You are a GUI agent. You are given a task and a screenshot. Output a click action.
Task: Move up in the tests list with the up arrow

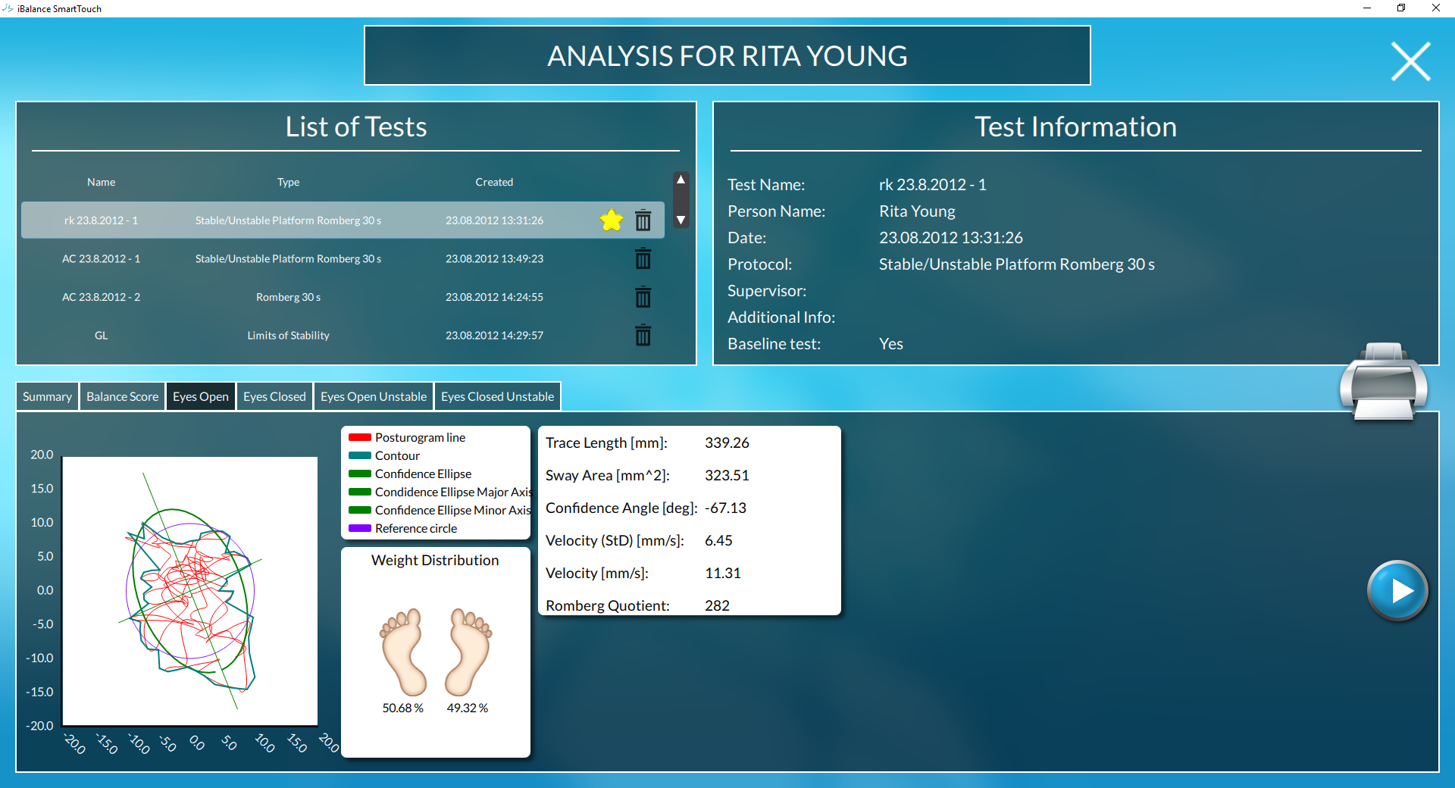click(681, 180)
